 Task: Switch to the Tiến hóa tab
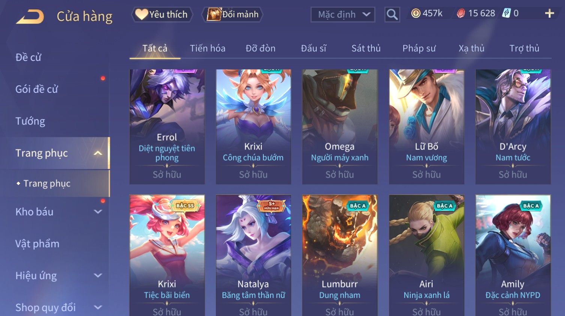208,48
